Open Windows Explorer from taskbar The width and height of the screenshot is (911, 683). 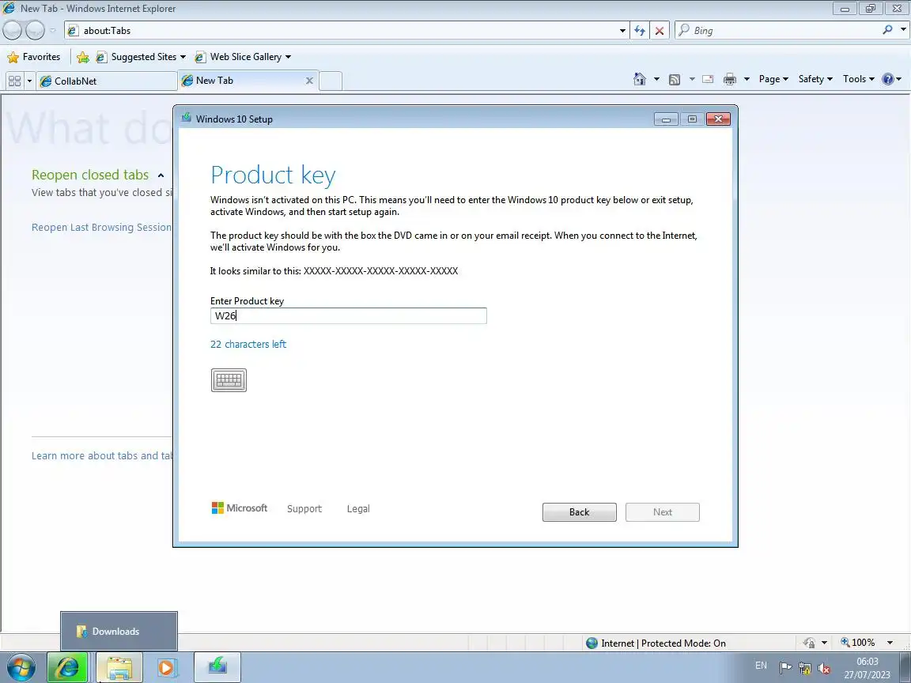point(119,667)
